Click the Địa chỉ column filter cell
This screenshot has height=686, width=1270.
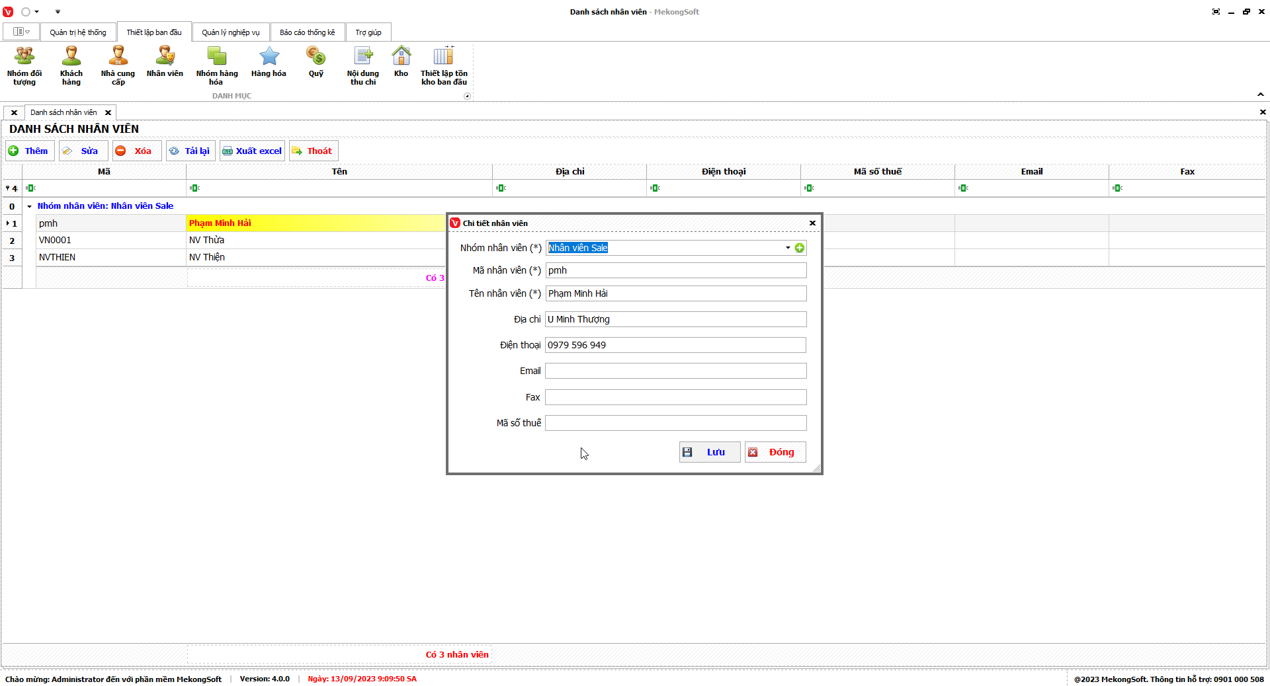click(570, 188)
